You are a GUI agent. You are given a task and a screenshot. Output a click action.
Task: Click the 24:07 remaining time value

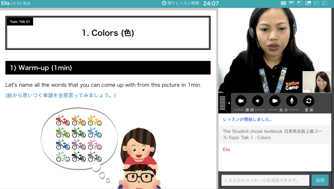pos(211,3)
